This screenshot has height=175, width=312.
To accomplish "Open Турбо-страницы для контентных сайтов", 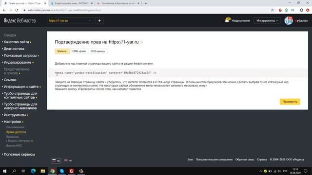I will click(x=20, y=95).
